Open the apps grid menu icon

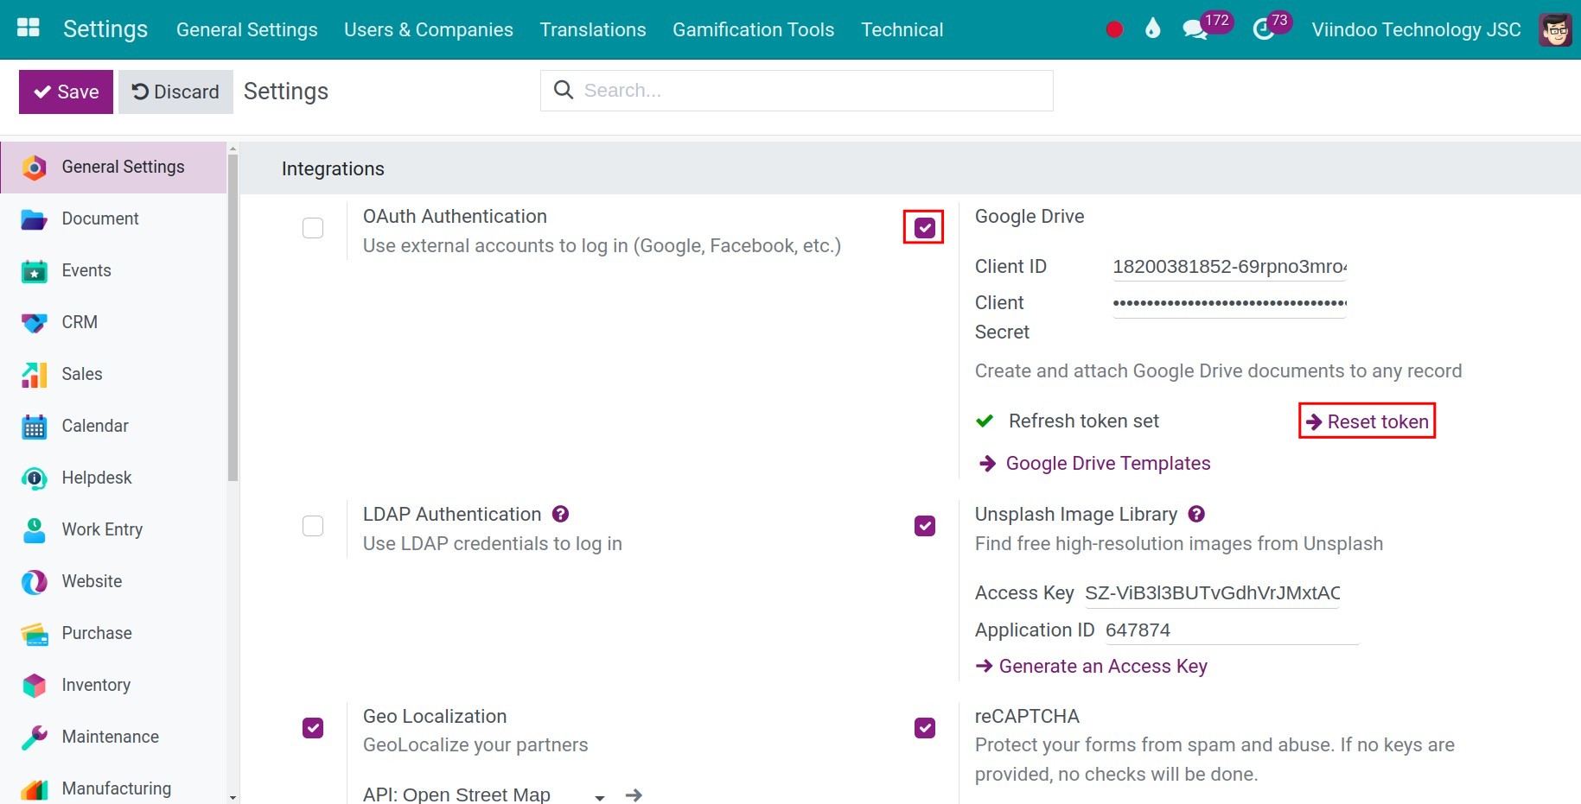[x=29, y=28]
